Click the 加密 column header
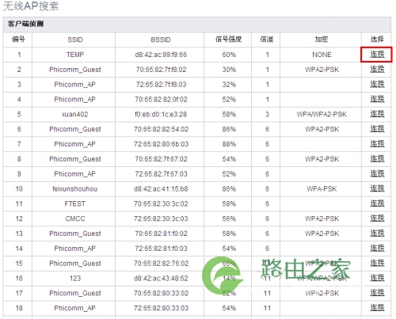This screenshot has width=396, height=319. 322,40
